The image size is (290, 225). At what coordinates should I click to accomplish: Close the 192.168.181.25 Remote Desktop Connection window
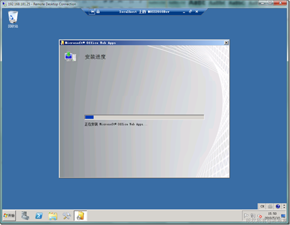tap(280, 3)
